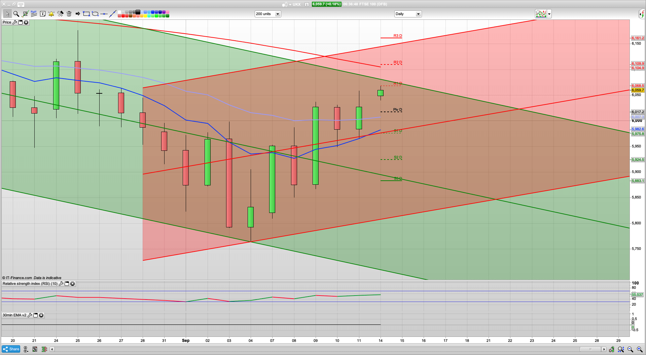
Task: Select the Raff channel drawing tool
Action: (x=33, y=13)
